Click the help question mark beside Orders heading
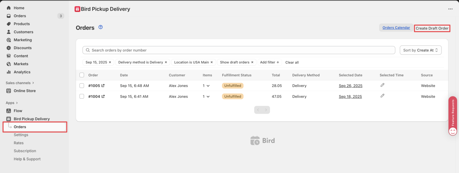 [100, 27]
